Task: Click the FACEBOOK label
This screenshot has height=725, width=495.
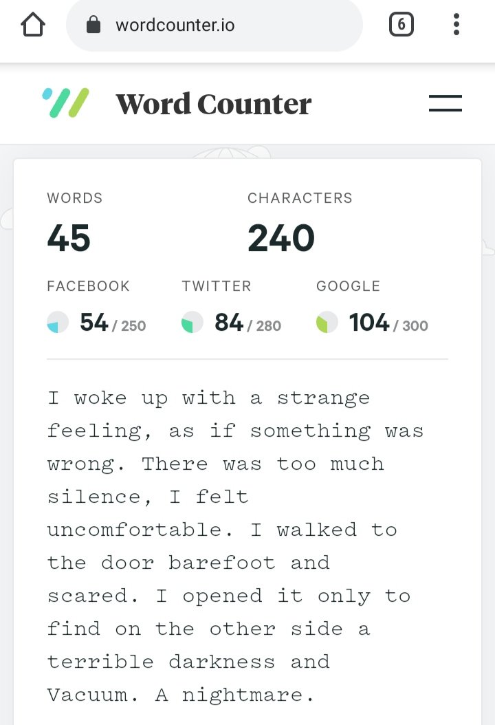Action: (x=88, y=285)
